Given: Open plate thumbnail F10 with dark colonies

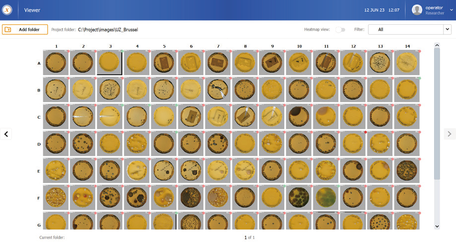Looking at the screenshot, I should [299, 197].
